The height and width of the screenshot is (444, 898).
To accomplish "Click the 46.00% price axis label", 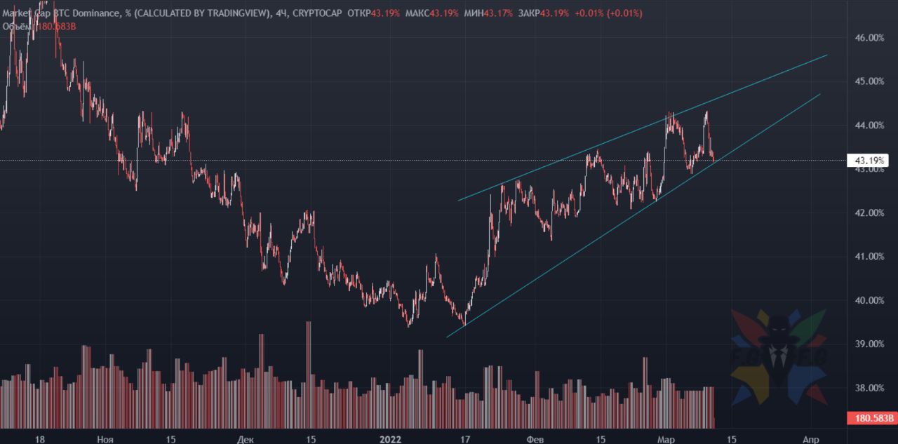I will [871, 38].
